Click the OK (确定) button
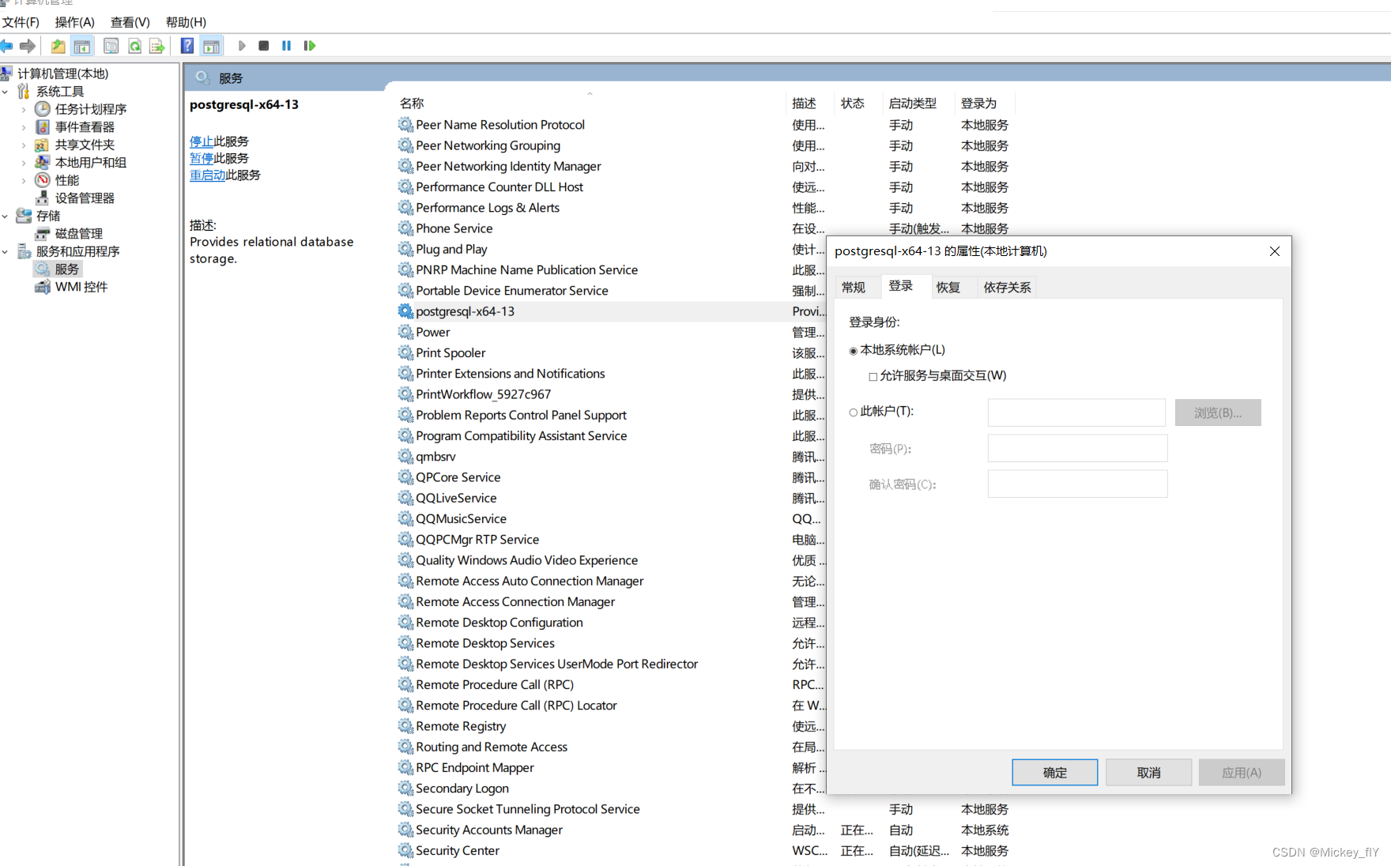The height and width of the screenshot is (866, 1391). (x=1055, y=772)
